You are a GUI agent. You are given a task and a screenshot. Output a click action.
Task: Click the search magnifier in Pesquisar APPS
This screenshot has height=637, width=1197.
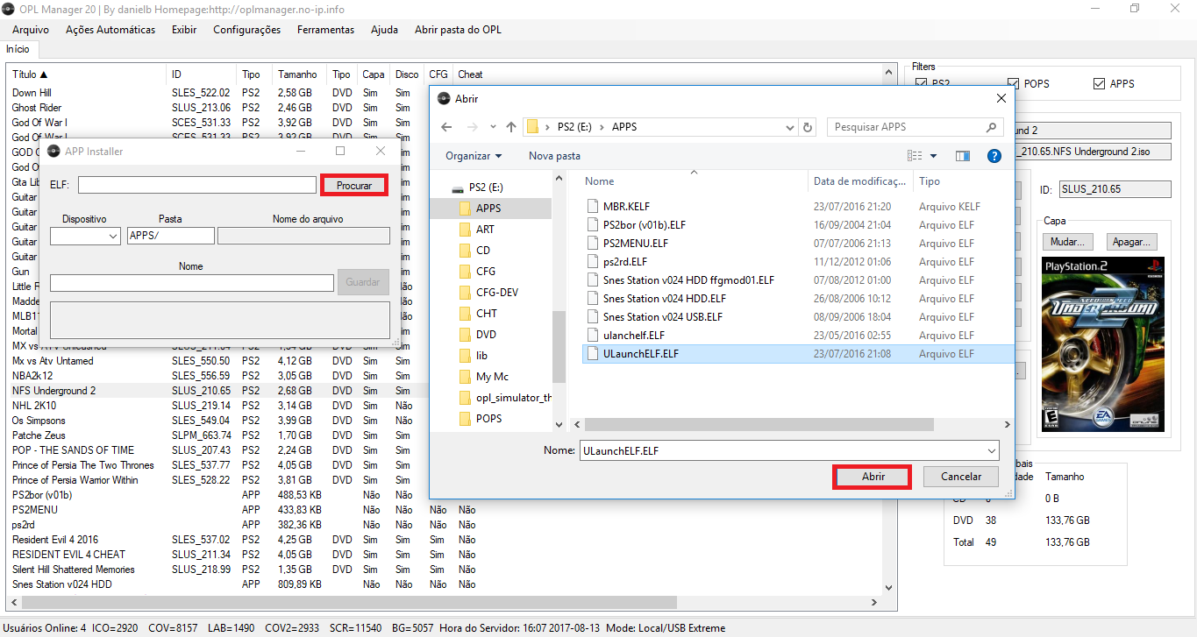[x=991, y=127]
